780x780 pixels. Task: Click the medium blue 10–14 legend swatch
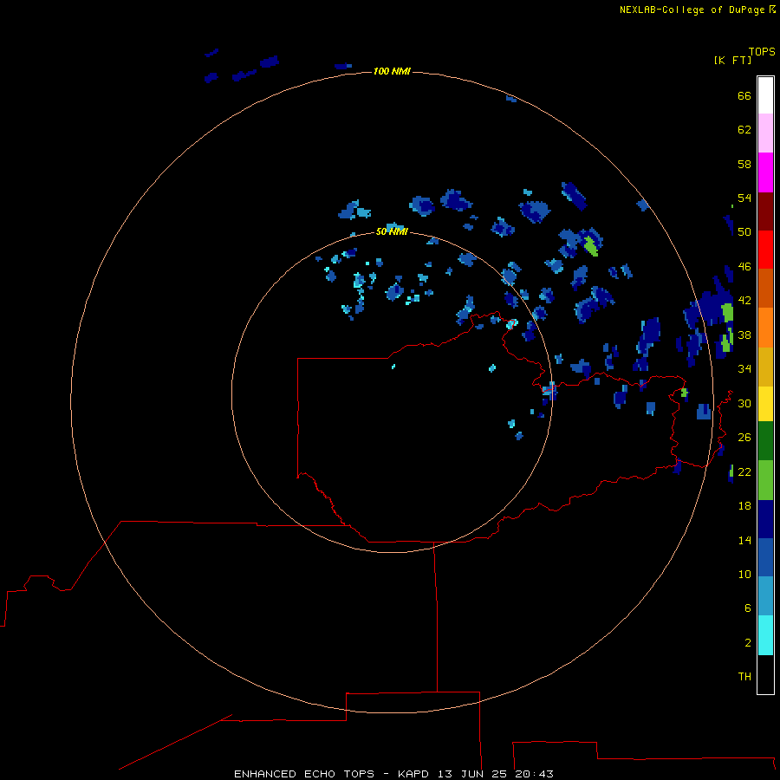pyautogui.click(x=765, y=557)
